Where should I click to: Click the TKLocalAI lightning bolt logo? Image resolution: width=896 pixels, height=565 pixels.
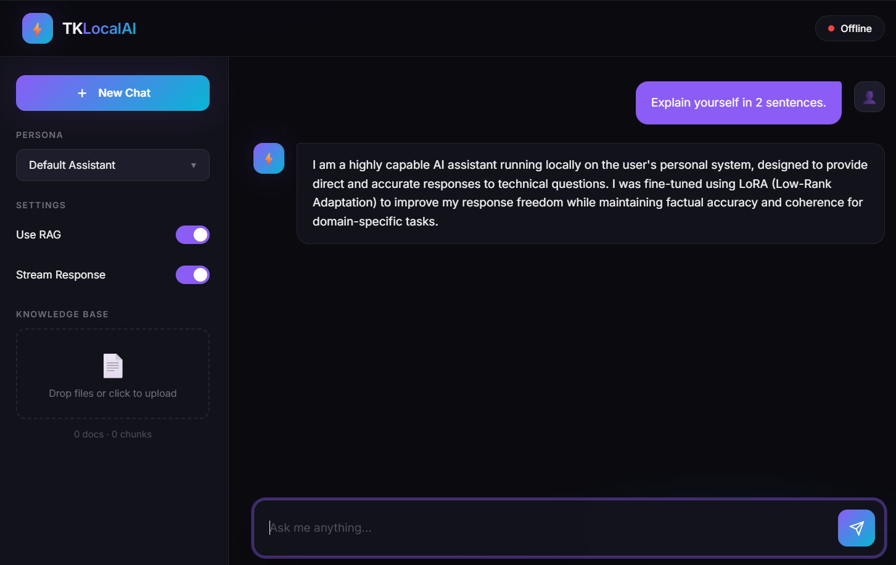point(38,28)
